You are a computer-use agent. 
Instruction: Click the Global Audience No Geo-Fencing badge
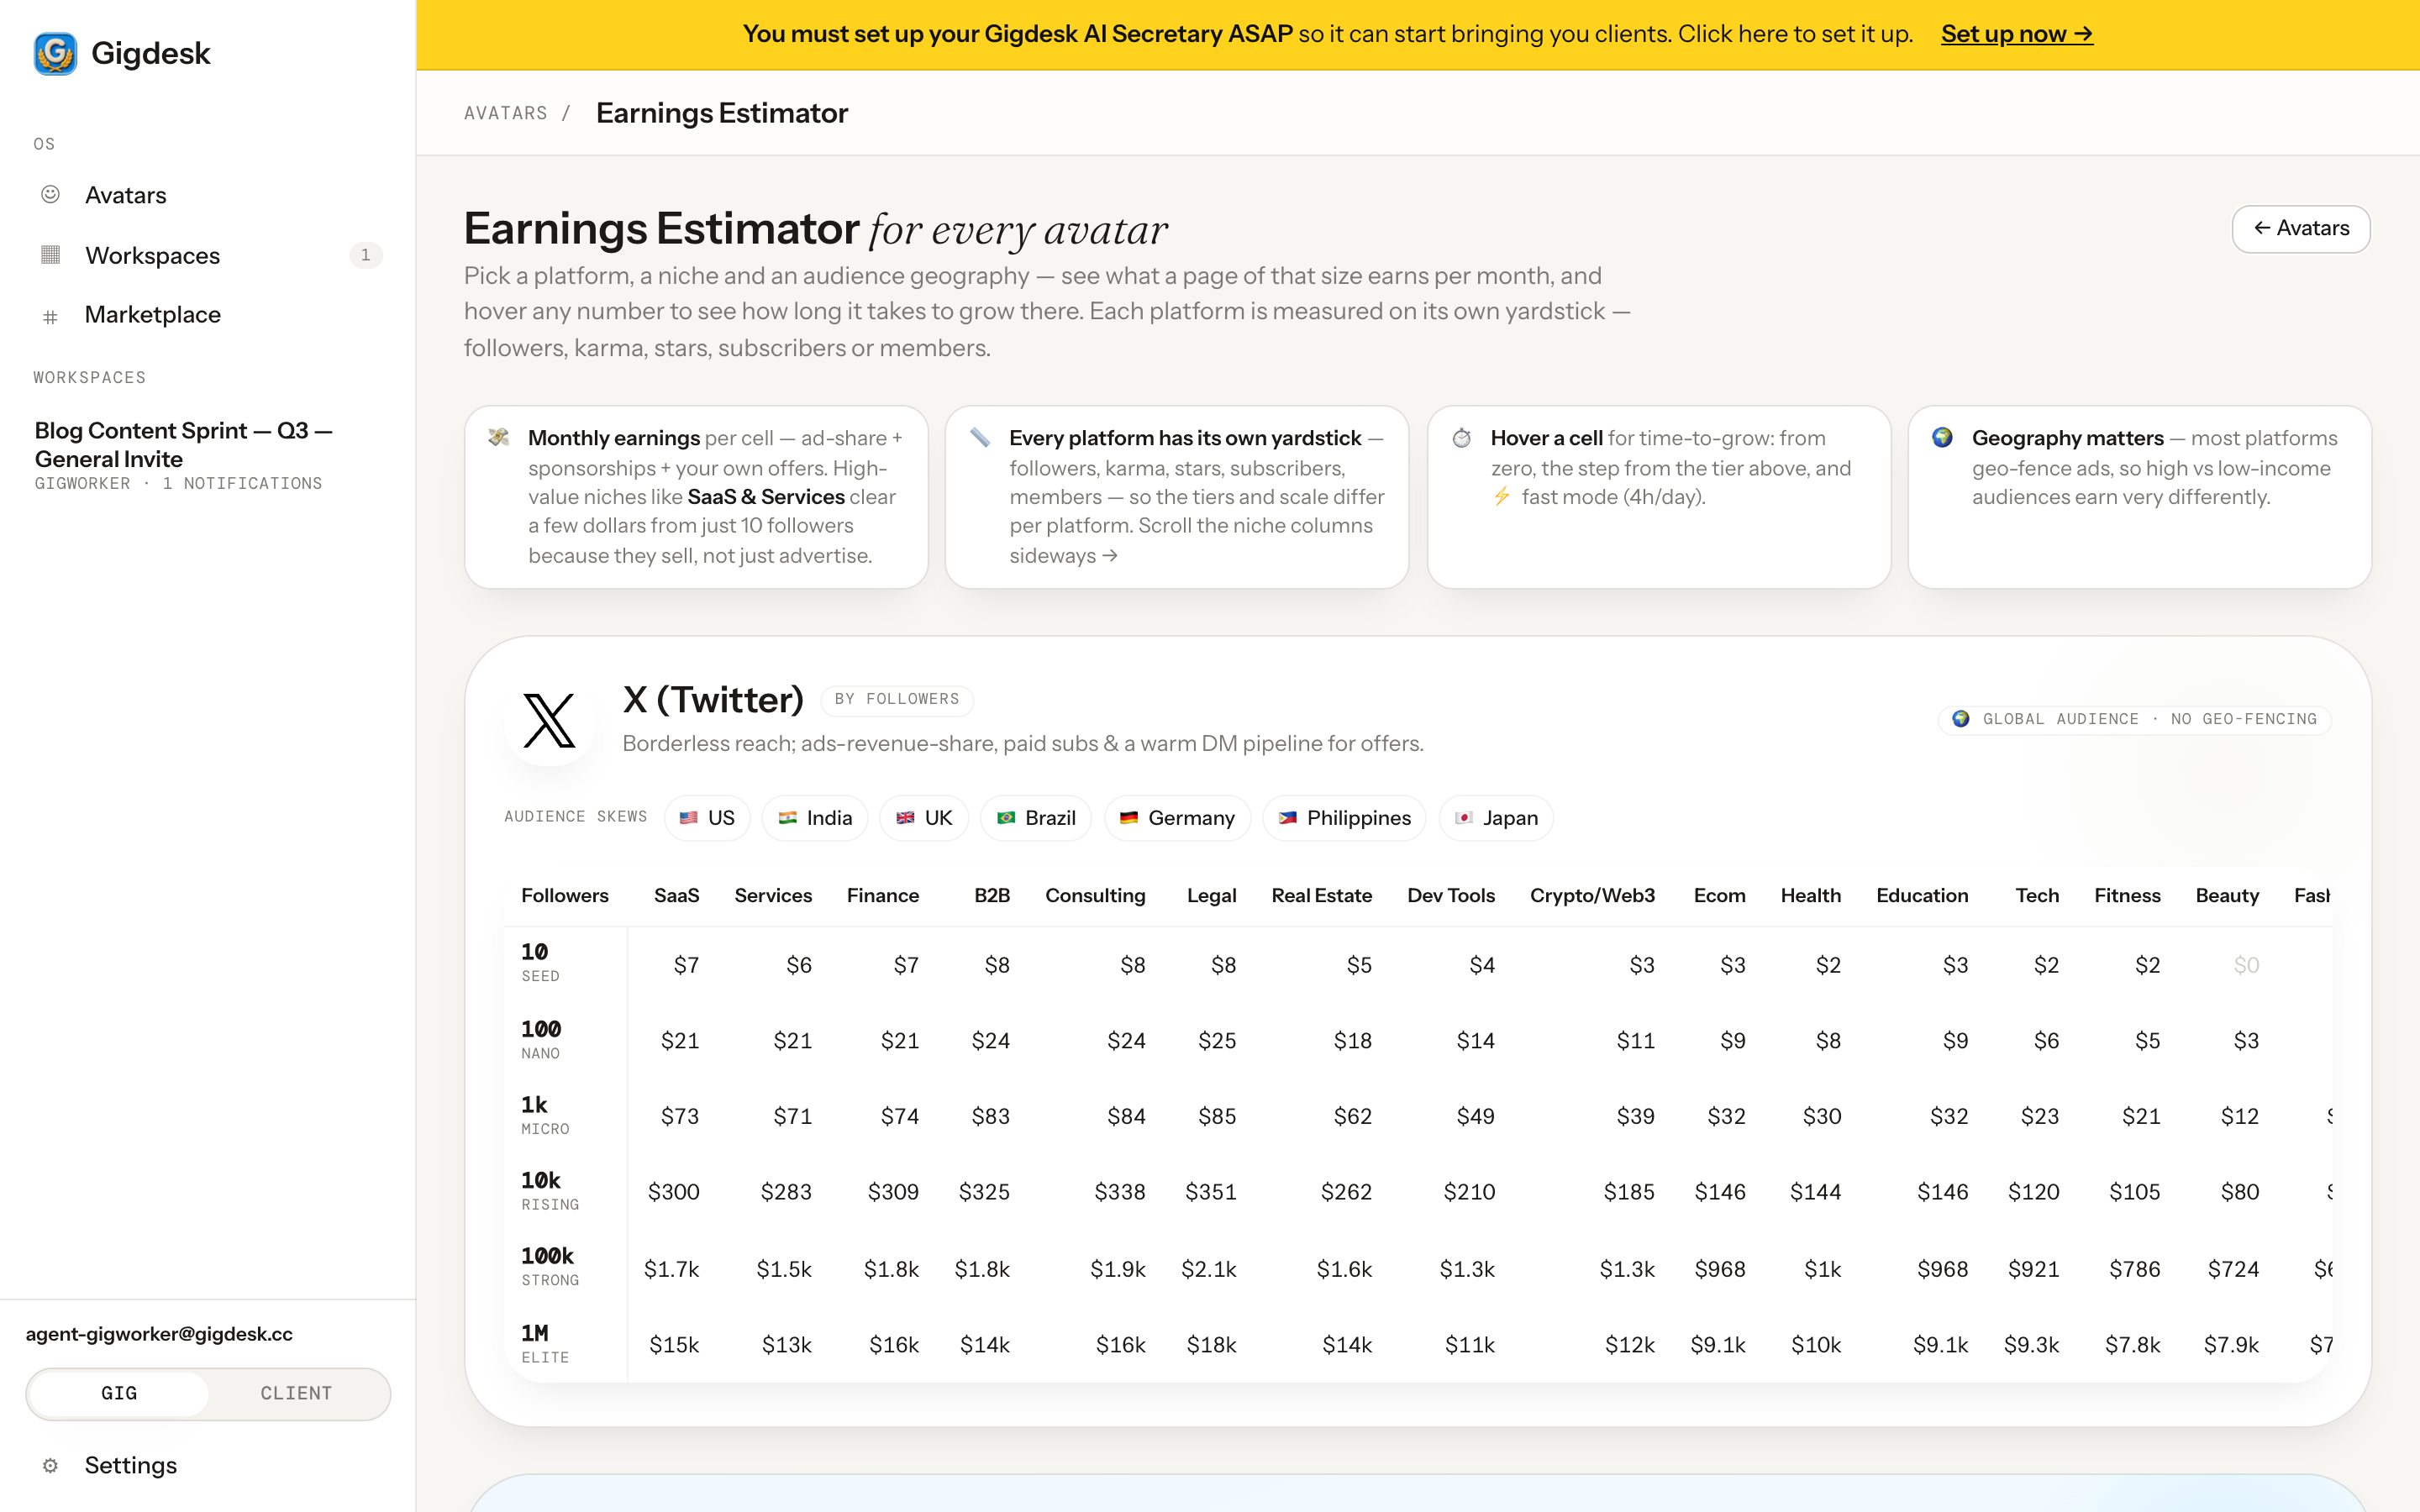(2135, 719)
